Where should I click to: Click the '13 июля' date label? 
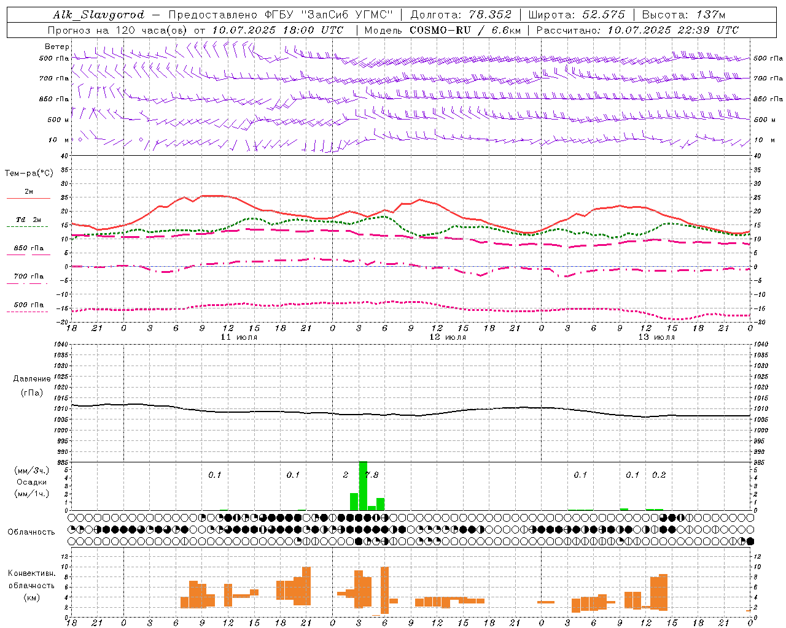click(656, 337)
